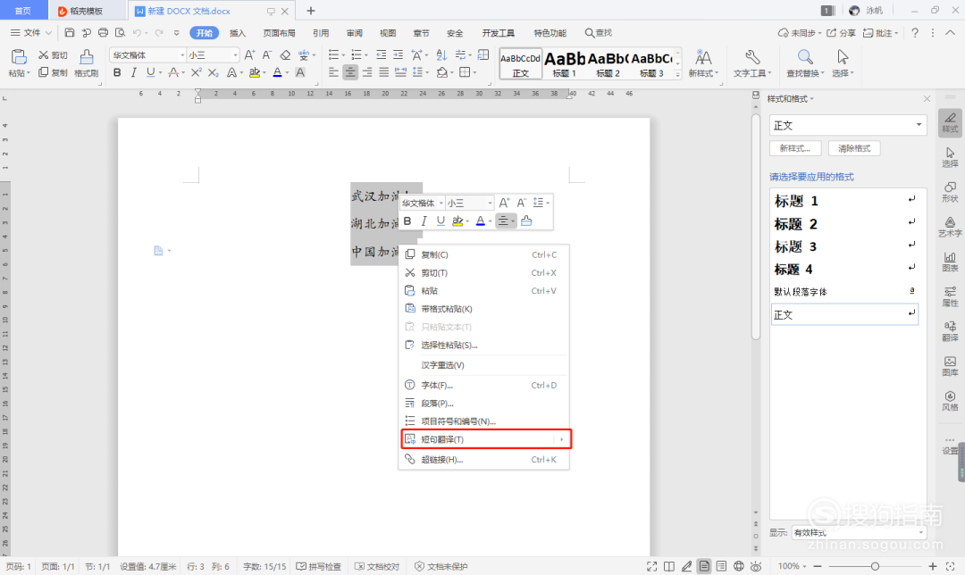Click the 格式刷 format painter in the ribbon
Viewport: 965px width, 575px height.
pyautogui.click(x=86, y=62)
